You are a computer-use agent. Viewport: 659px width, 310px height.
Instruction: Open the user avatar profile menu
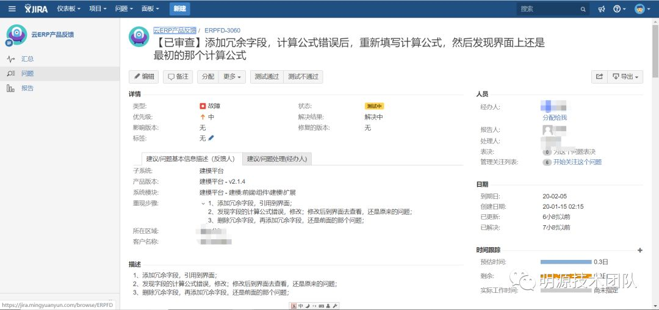pyautogui.click(x=641, y=9)
